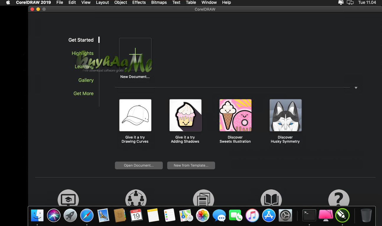Open the Sweets Illustration thumbnail
382x226 pixels.
pyautogui.click(x=235, y=115)
